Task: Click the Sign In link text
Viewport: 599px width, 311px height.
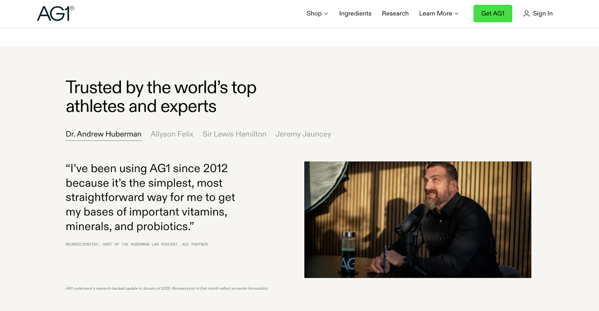Action: (543, 13)
